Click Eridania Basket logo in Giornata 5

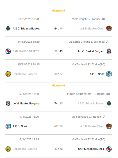tap(8, 29)
